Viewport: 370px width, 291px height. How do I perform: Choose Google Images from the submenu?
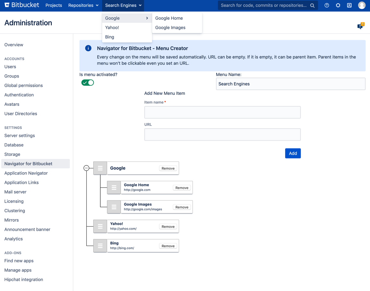pos(177,28)
